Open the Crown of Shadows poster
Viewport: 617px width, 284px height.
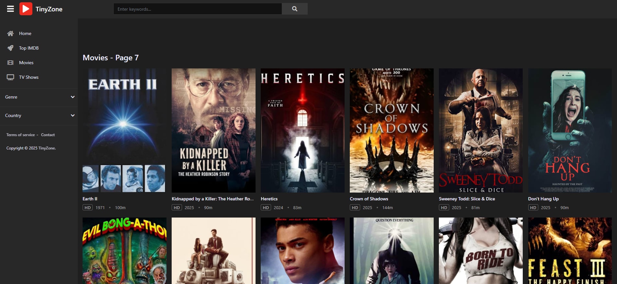click(392, 130)
